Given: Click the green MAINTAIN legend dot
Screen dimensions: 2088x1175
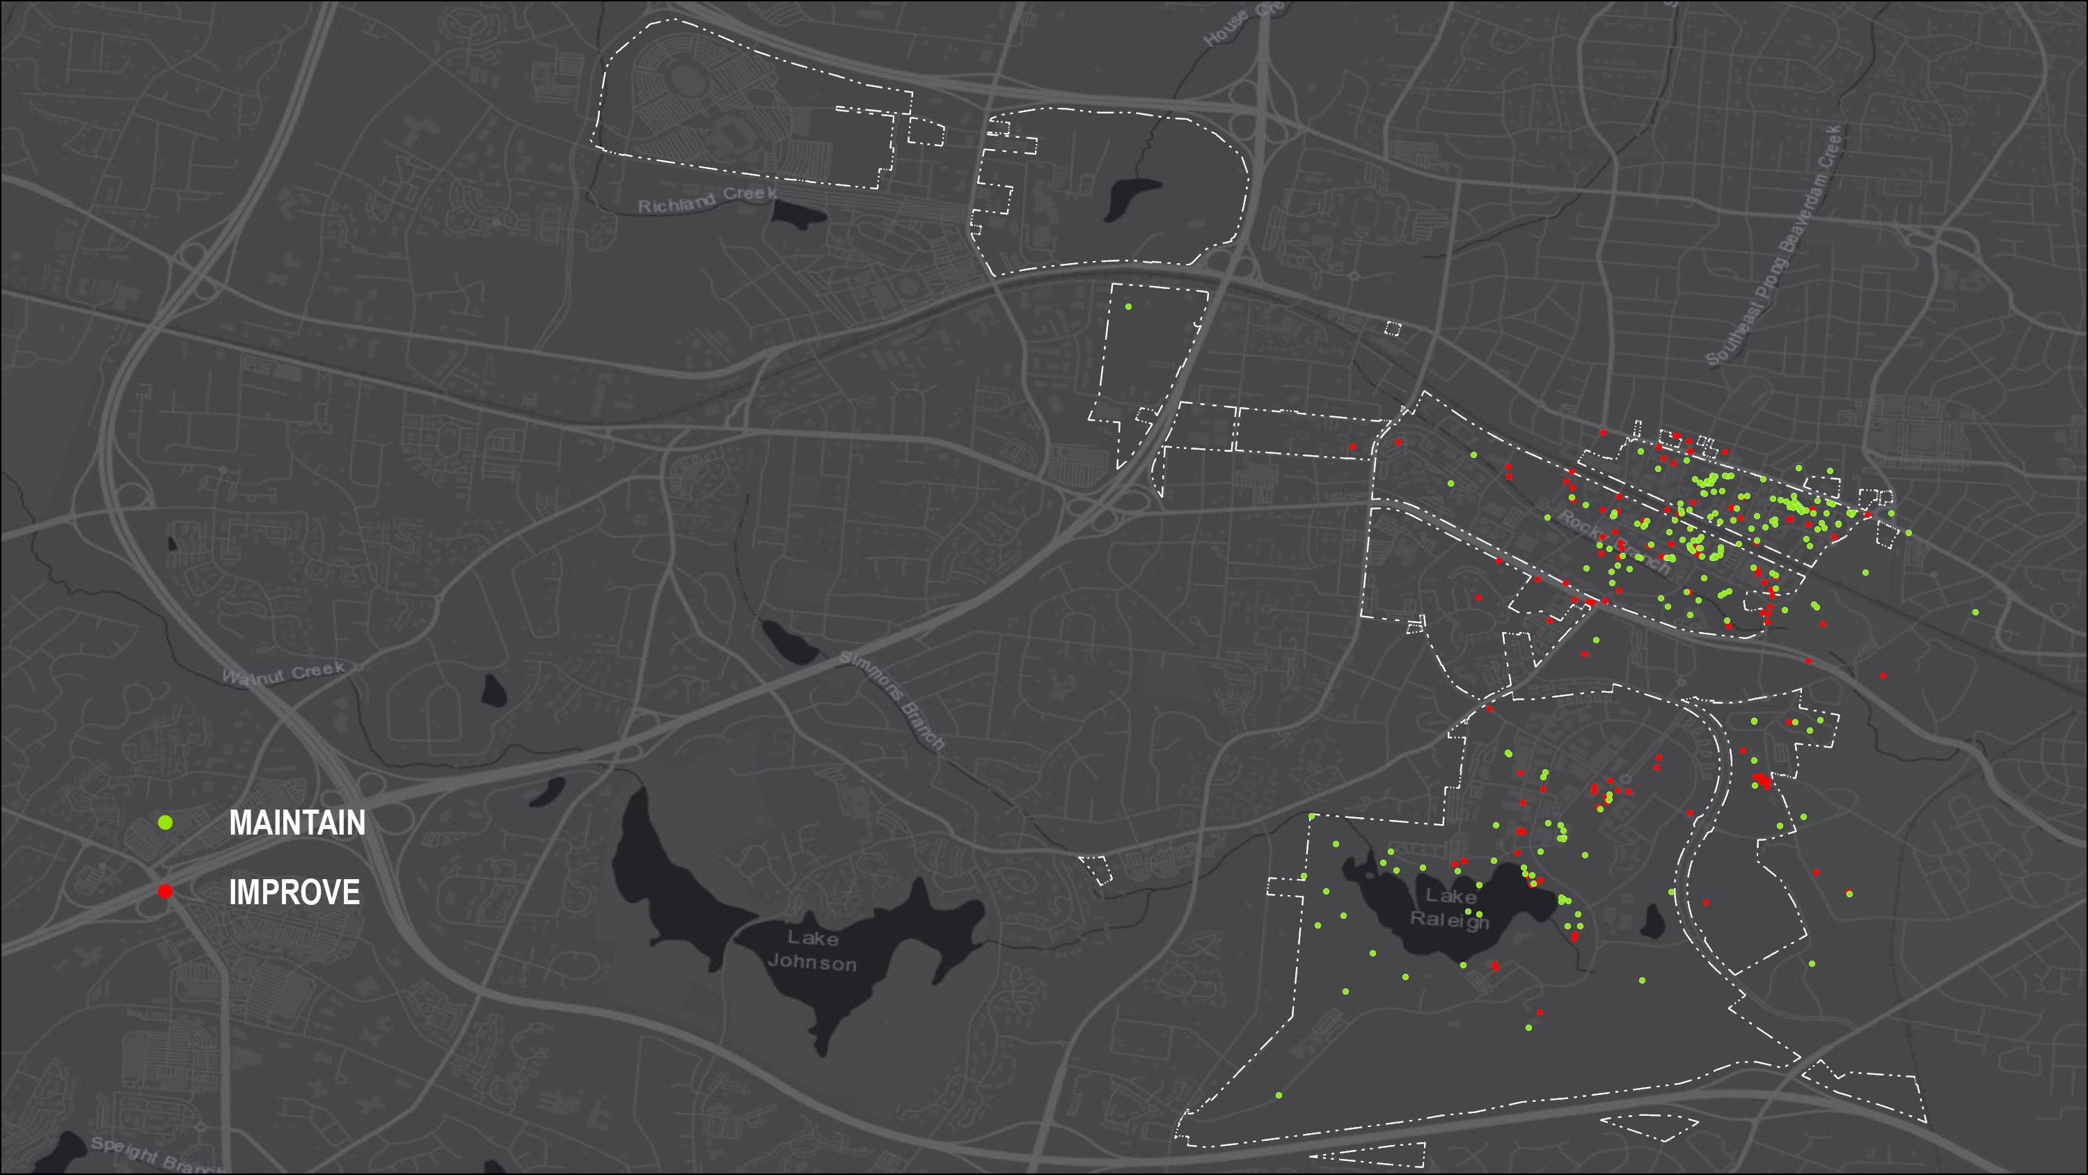Looking at the screenshot, I should point(166,823).
